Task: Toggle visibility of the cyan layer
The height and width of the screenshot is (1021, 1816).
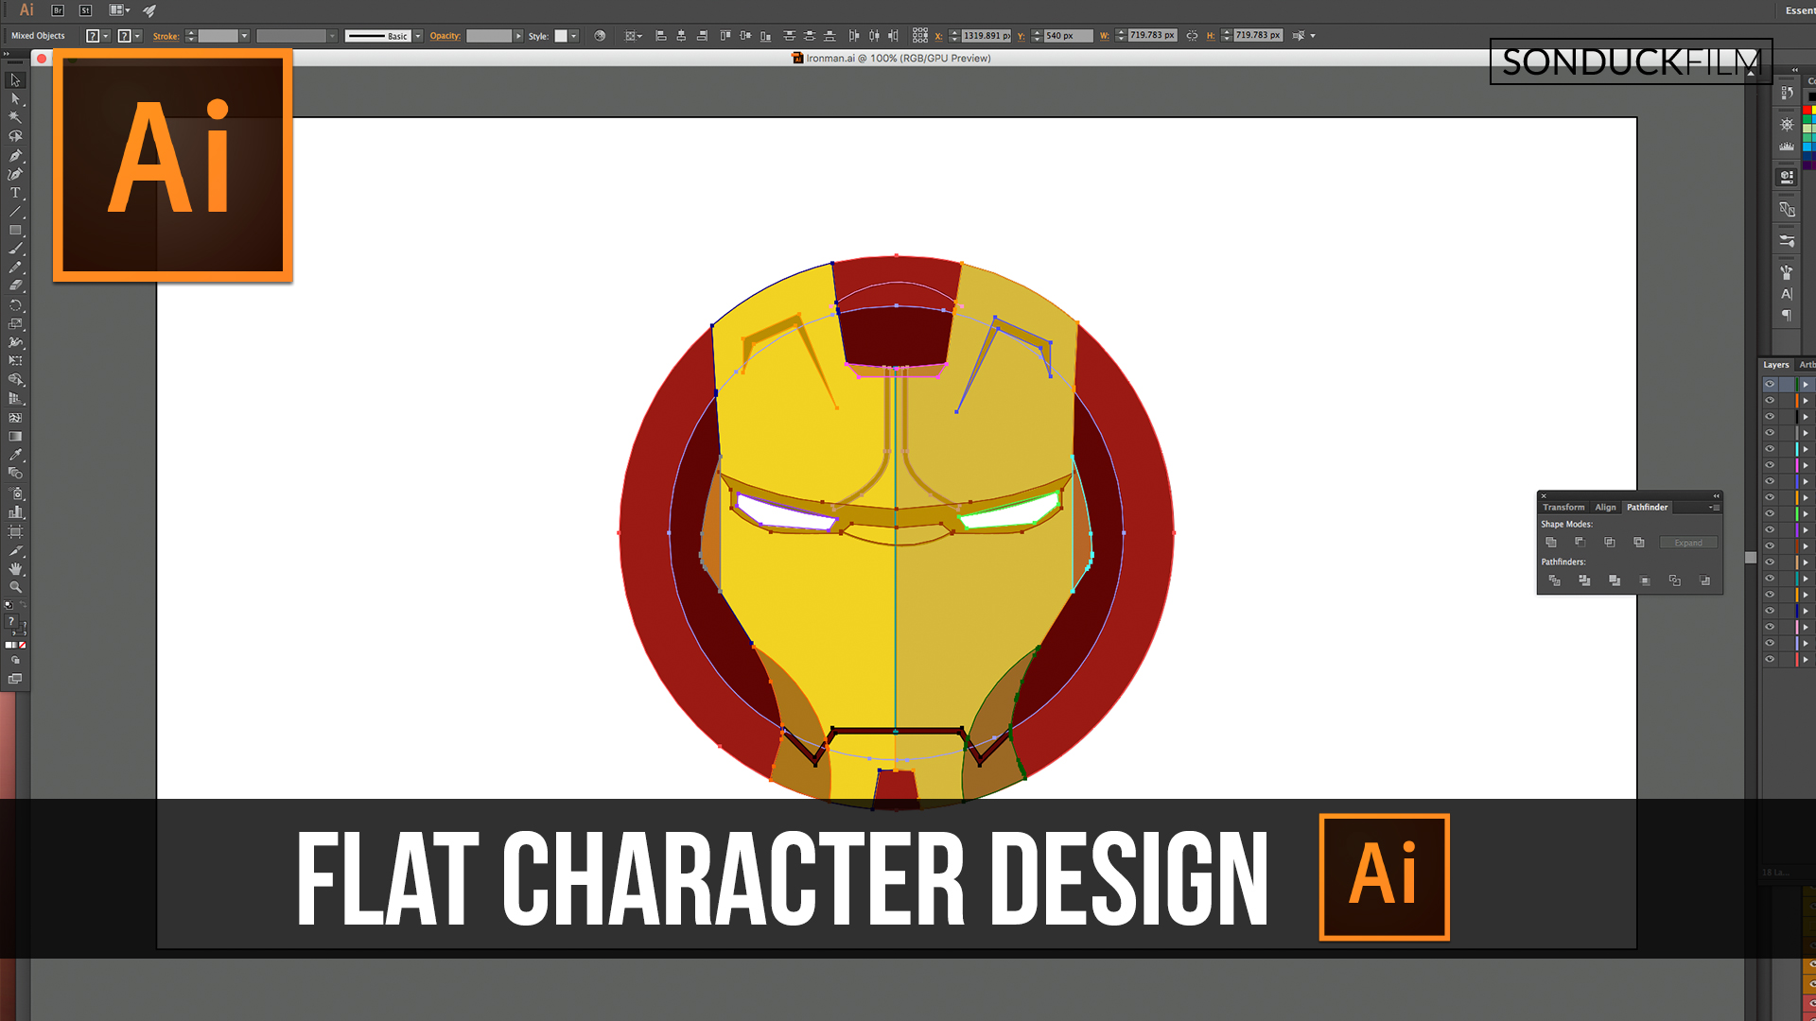Action: 1770,449
